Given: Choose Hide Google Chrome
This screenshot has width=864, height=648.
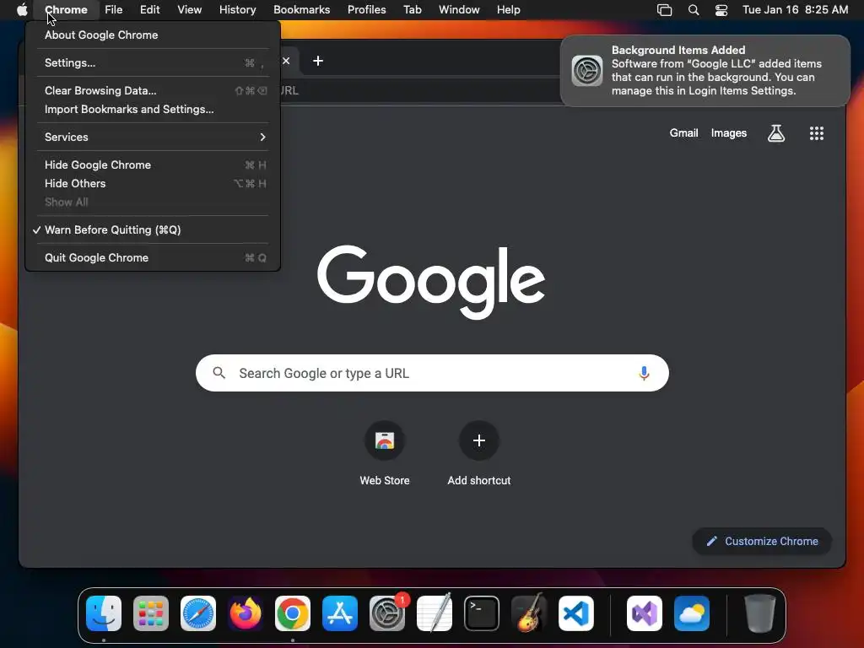Looking at the screenshot, I should click(x=153, y=165).
